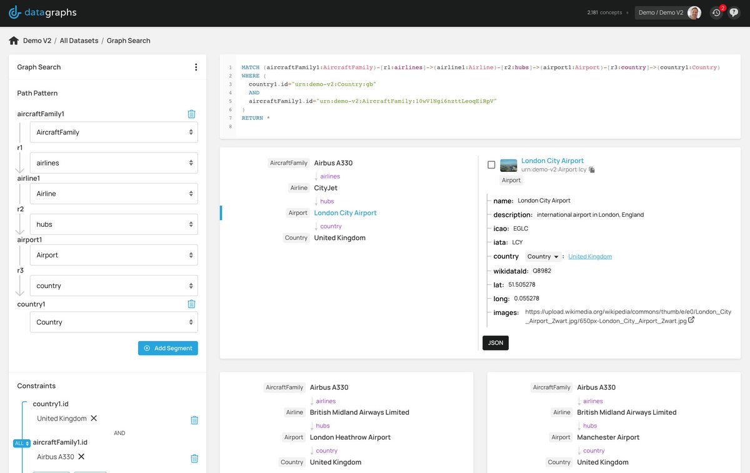Image resolution: width=750 pixels, height=473 pixels.
Task: Open the country1 Country type dropdown
Action: [114, 322]
